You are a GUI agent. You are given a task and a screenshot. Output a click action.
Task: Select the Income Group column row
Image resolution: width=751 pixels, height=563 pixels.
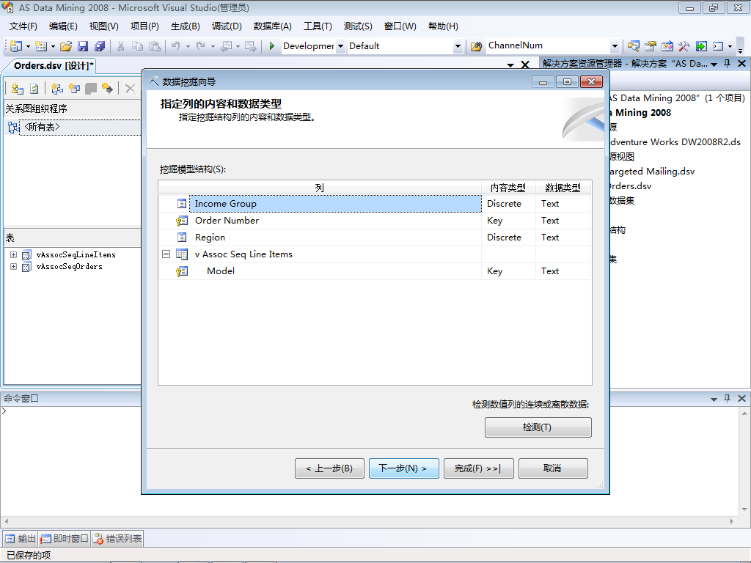pyautogui.click(x=335, y=204)
